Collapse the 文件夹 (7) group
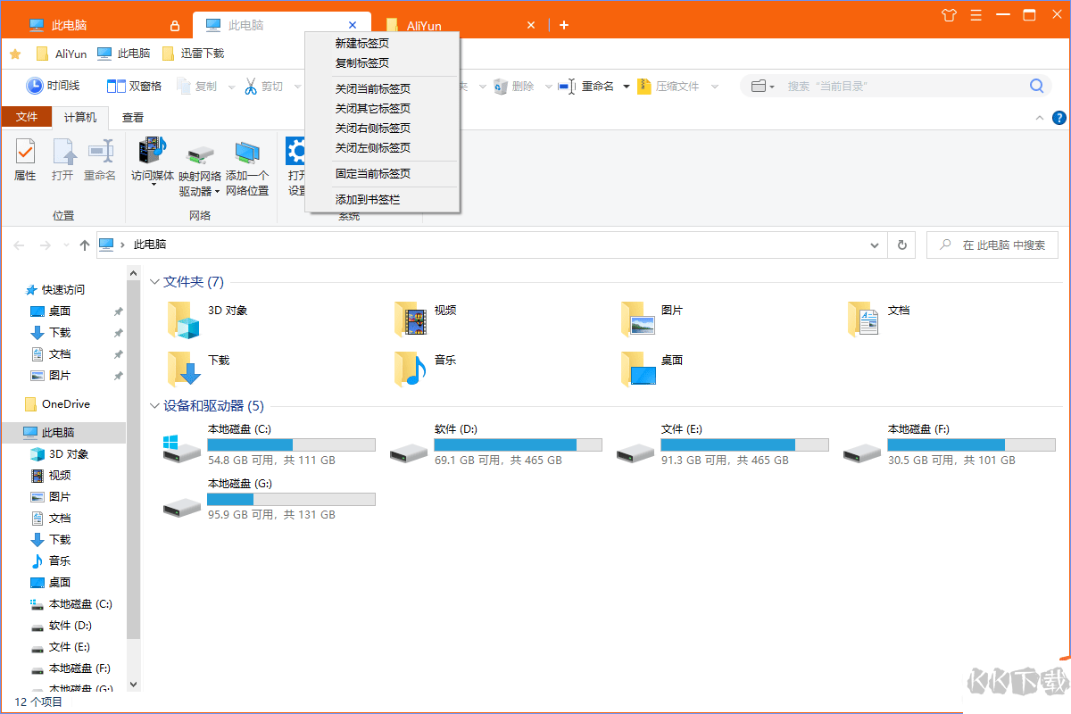This screenshot has height=714, width=1071. 154,282
